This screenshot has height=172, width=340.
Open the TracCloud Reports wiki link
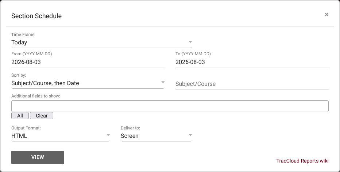click(302, 161)
